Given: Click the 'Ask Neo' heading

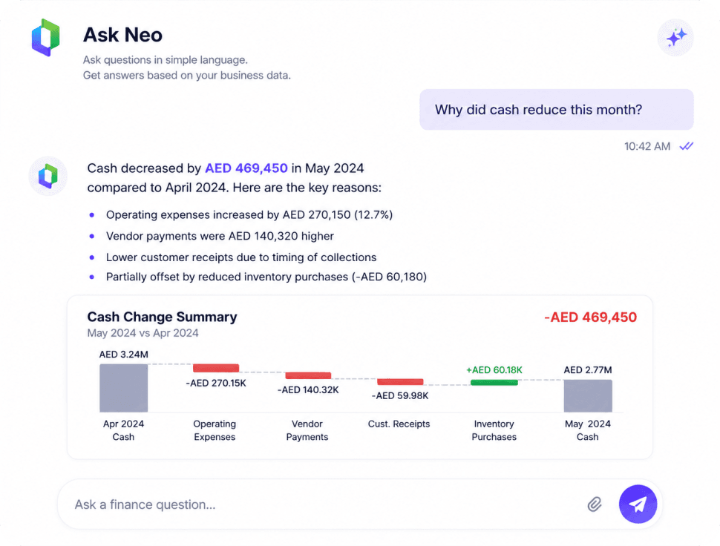Looking at the screenshot, I should (x=122, y=35).
